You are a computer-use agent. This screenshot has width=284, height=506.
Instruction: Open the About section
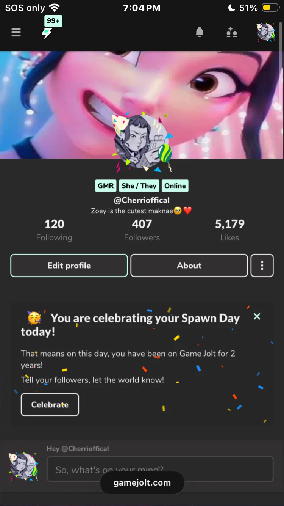point(189,266)
